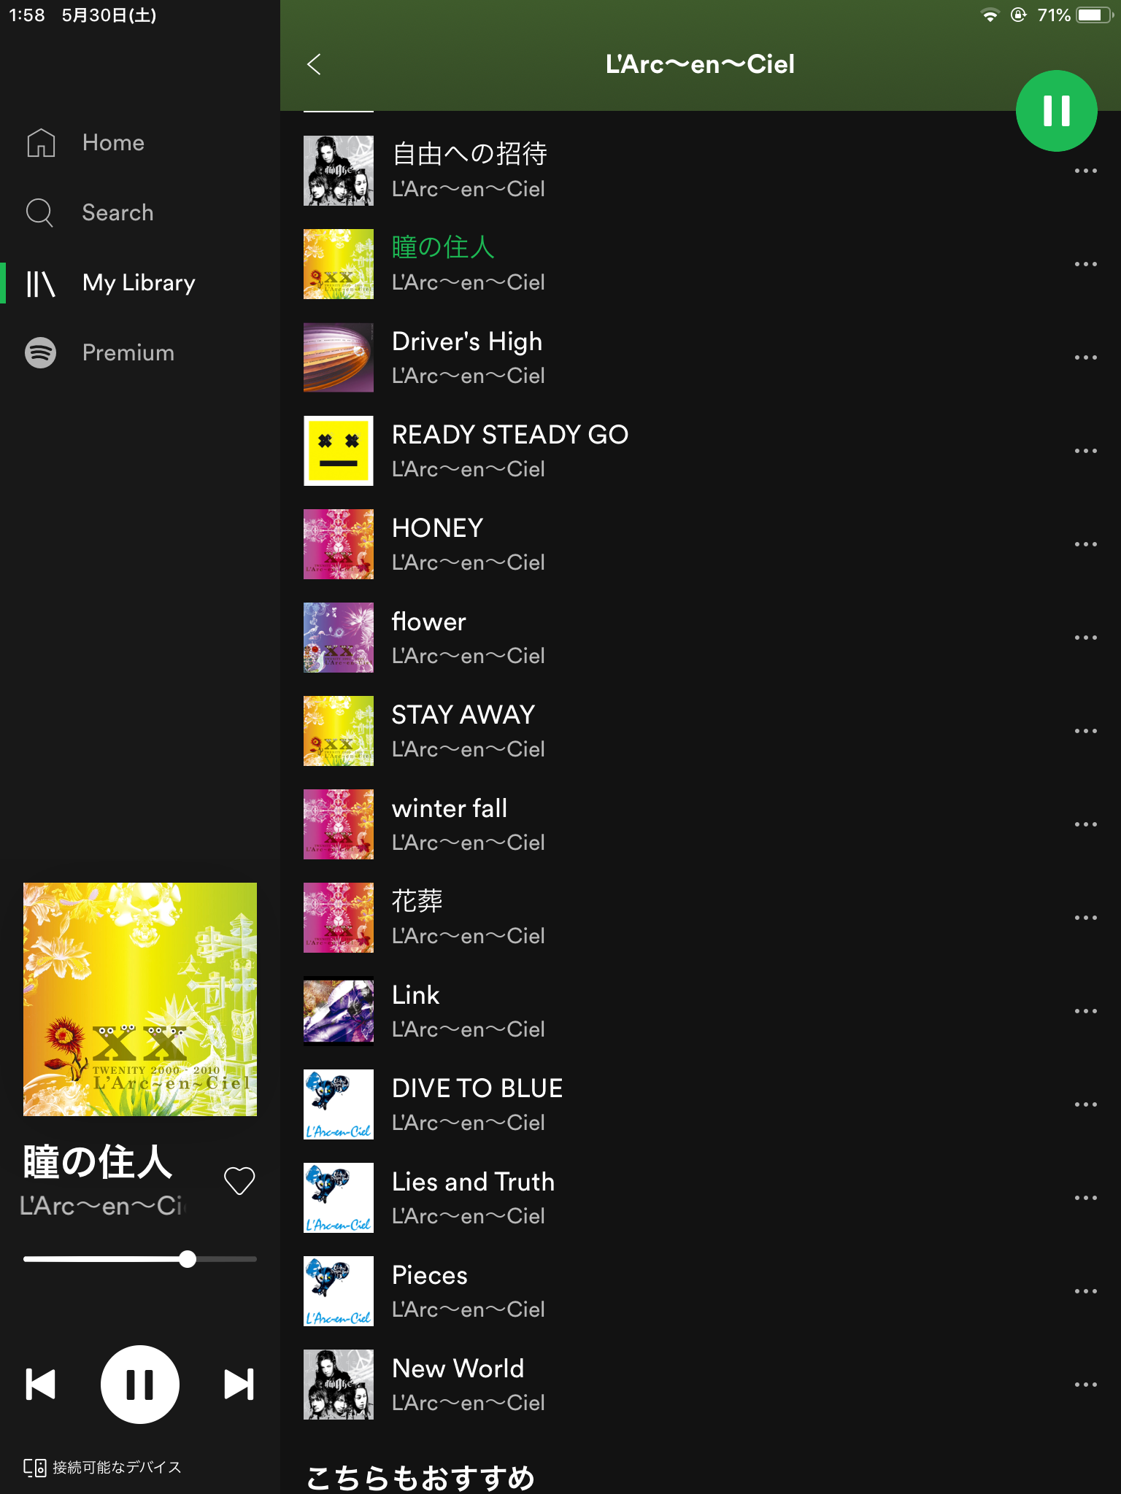The image size is (1121, 1494).
Task: Open the now playing album artwork
Action: tap(140, 999)
